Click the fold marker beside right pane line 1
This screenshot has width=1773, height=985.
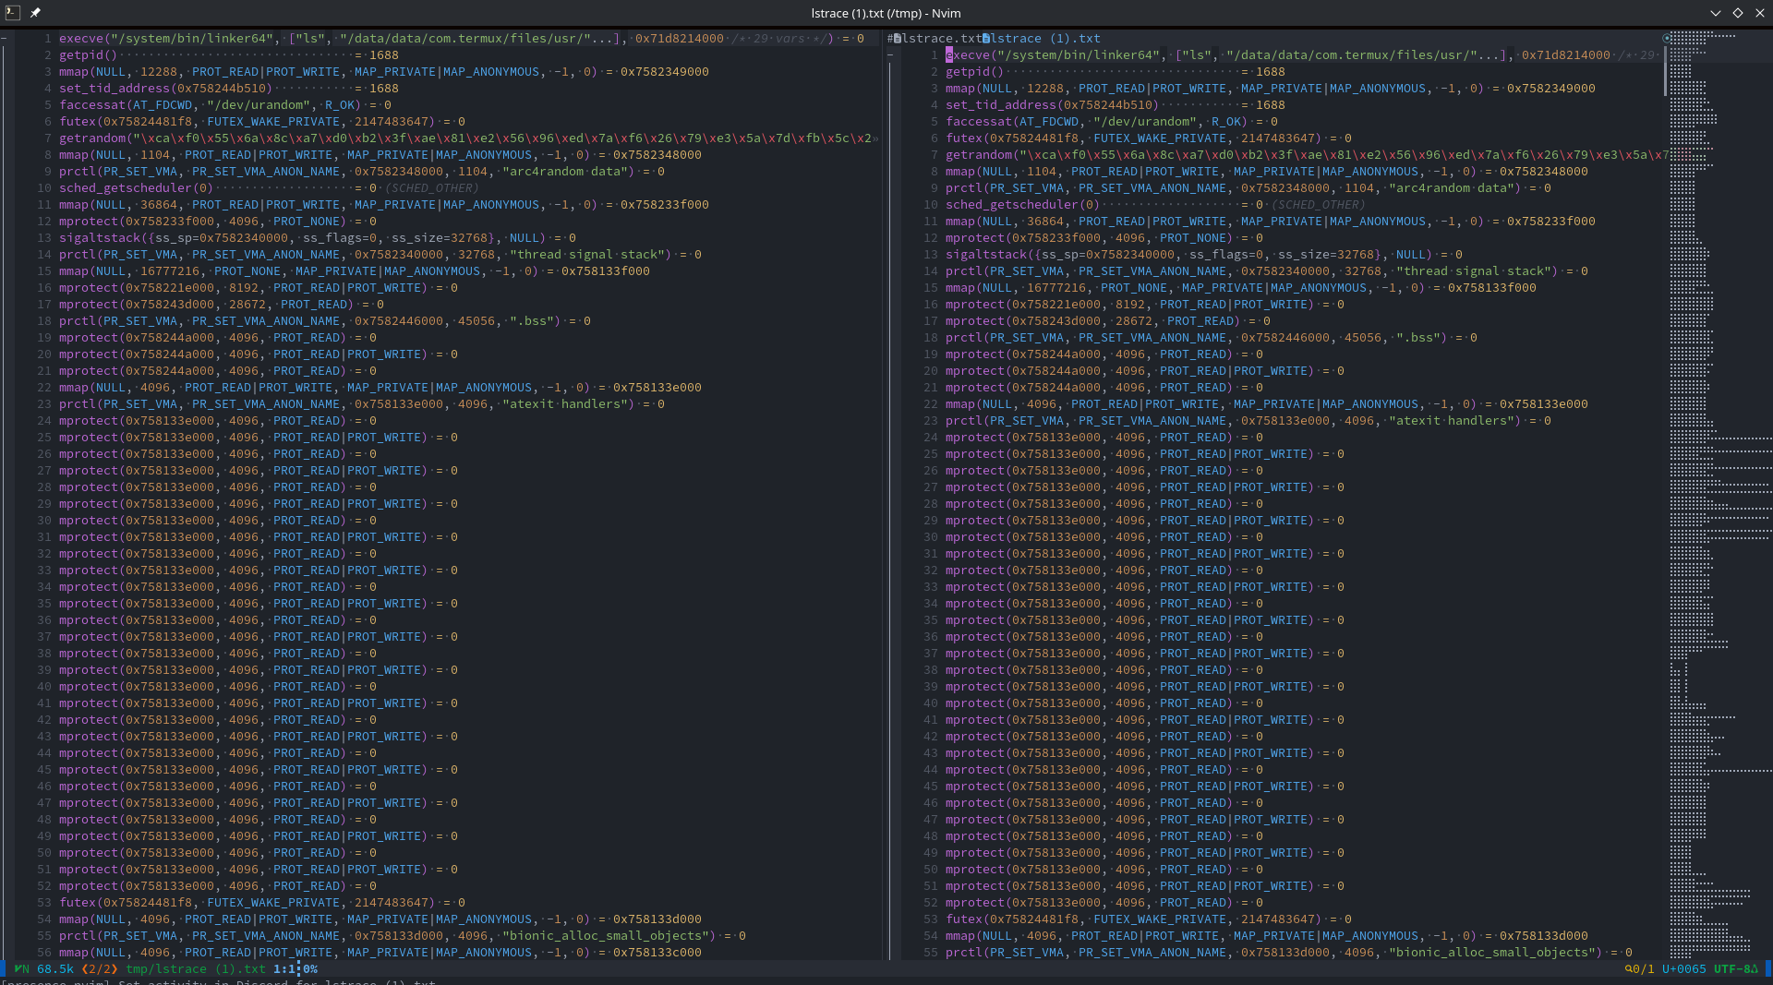(891, 55)
